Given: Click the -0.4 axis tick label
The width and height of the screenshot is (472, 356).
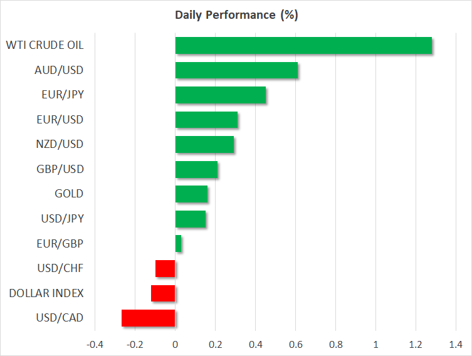Looking at the screenshot, I should 95,344.
